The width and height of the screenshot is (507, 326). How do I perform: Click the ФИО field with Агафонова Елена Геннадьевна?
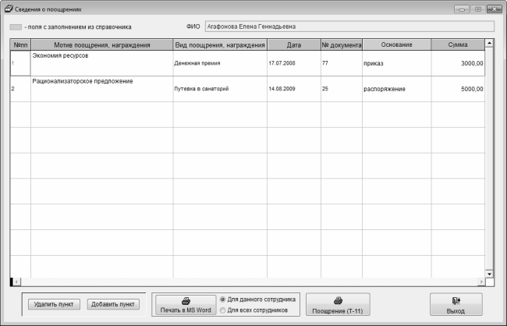pyautogui.click(x=349, y=26)
